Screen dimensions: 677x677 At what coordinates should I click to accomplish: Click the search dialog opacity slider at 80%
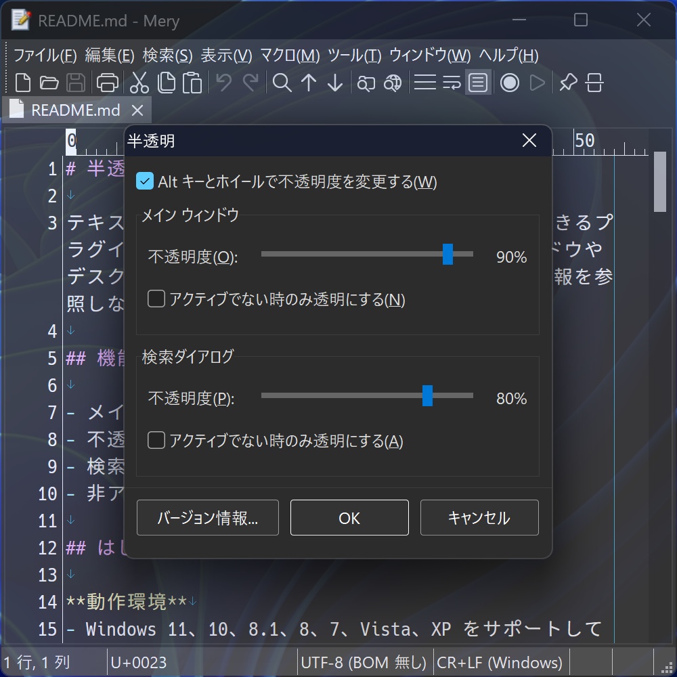tap(427, 395)
